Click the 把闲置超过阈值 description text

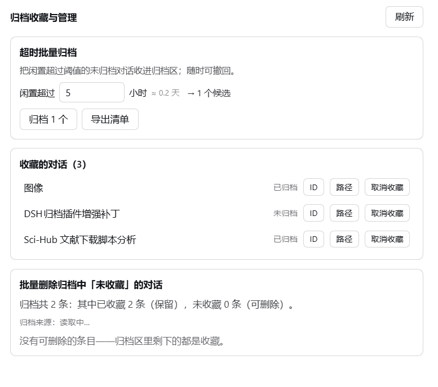click(127, 71)
